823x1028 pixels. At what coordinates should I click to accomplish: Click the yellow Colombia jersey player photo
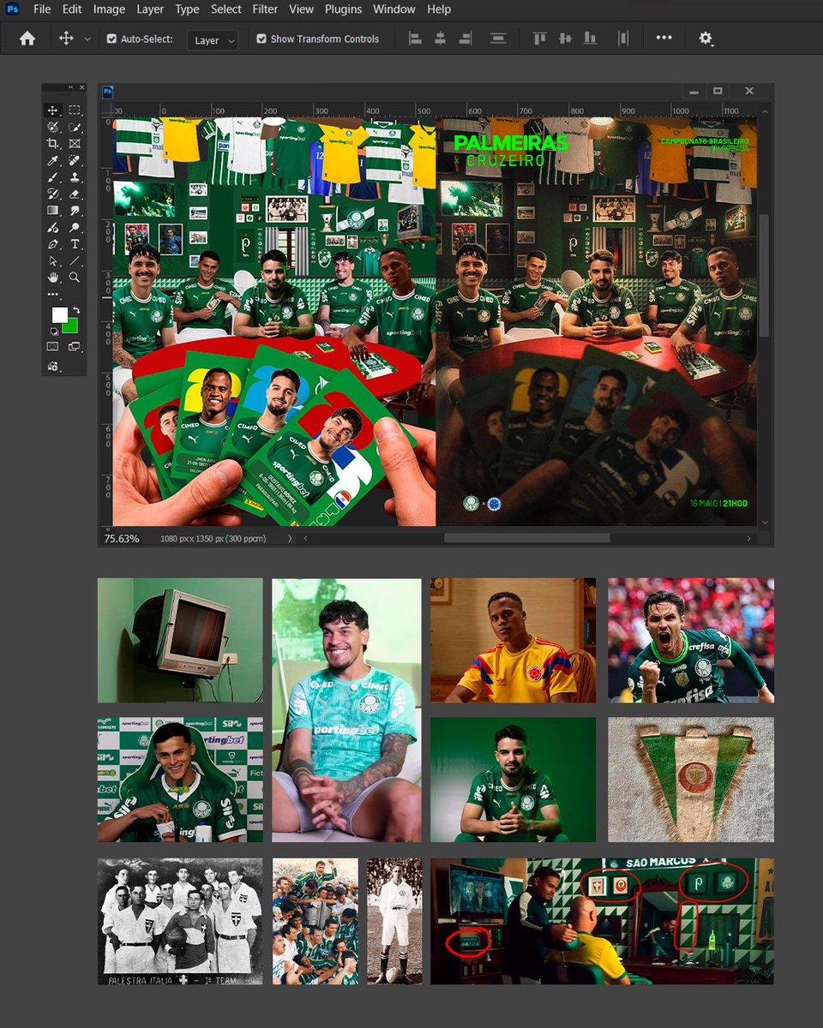point(513,640)
